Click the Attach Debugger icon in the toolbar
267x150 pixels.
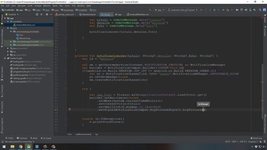click(227, 10)
